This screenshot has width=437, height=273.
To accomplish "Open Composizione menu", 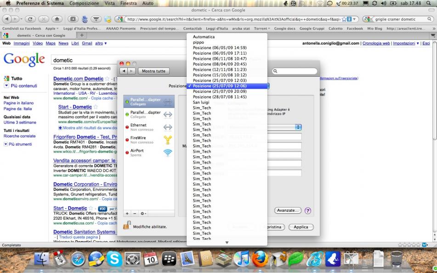I will tap(84, 3).
